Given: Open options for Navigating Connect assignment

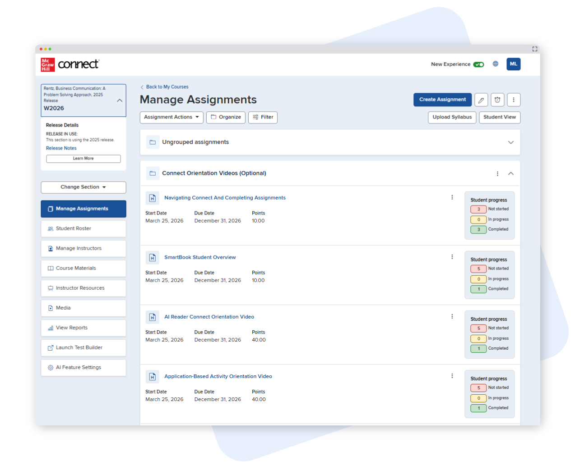Looking at the screenshot, I should [x=452, y=197].
